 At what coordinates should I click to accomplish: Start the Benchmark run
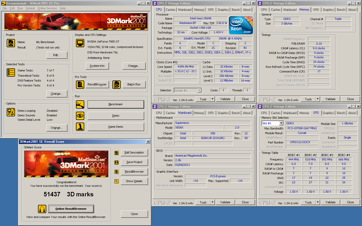click(x=115, y=104)
